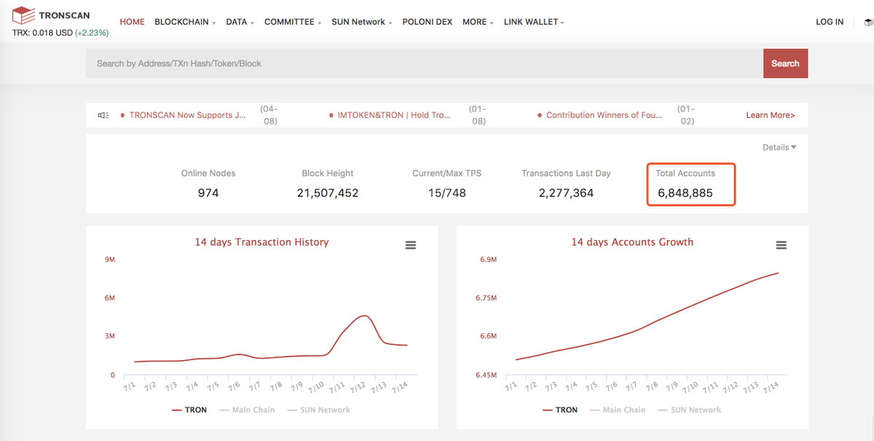
Task: Click the announcement speaker icon
Action: [x=103, y=115]
